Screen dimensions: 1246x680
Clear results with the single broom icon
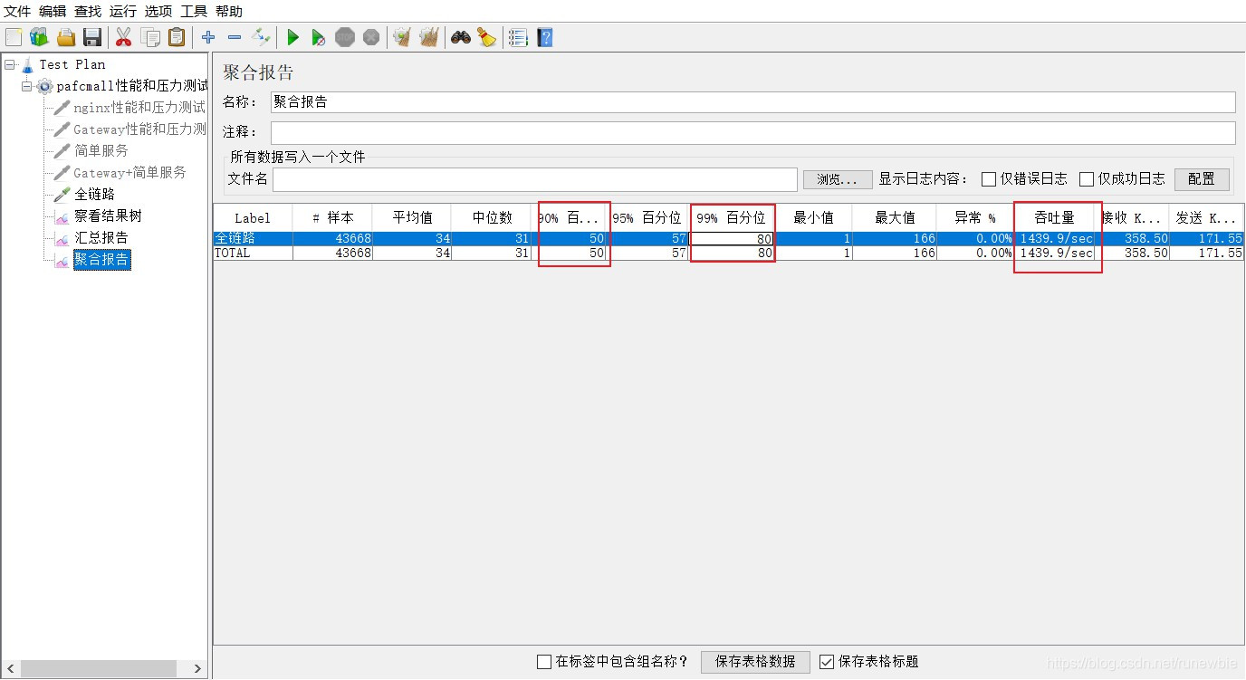pyautogui.click(x=402, y=37)
